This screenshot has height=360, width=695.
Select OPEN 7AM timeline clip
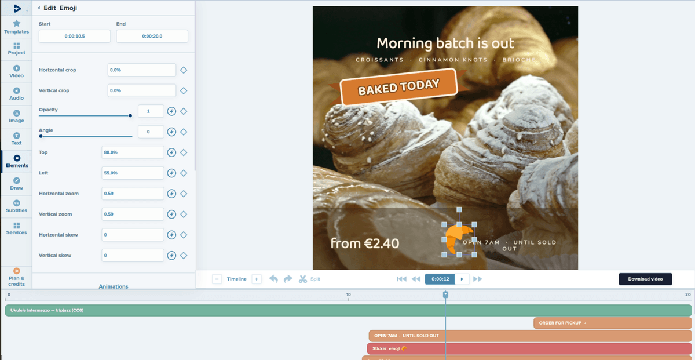[x=530, y=336]
